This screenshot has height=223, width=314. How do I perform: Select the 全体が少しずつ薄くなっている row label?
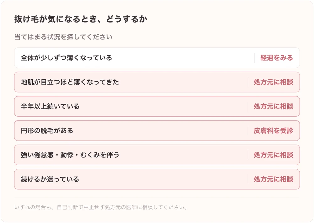[66, 58]
